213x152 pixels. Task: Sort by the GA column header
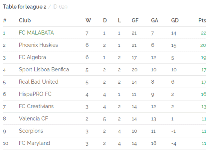point(154,21)
